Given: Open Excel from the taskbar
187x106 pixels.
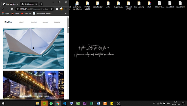Looking at the screenshot, I should pyautogui.click(x=91, y=103).
